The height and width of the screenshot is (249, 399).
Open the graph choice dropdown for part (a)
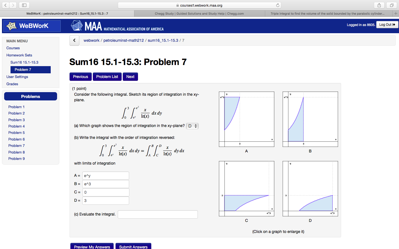coord(192,126)
